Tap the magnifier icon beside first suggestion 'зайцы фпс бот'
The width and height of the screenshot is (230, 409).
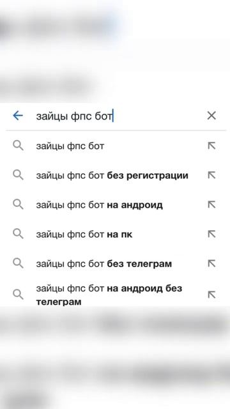(x=18, y=146)
